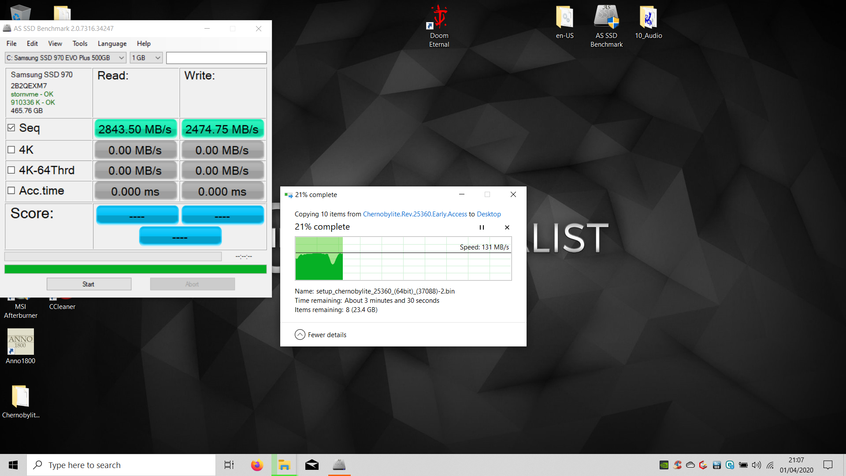This screenshot has height=476, width=846.
Task: Enable the 4K-64Thrd benchmark checkbox
Action: coord(11,170)
